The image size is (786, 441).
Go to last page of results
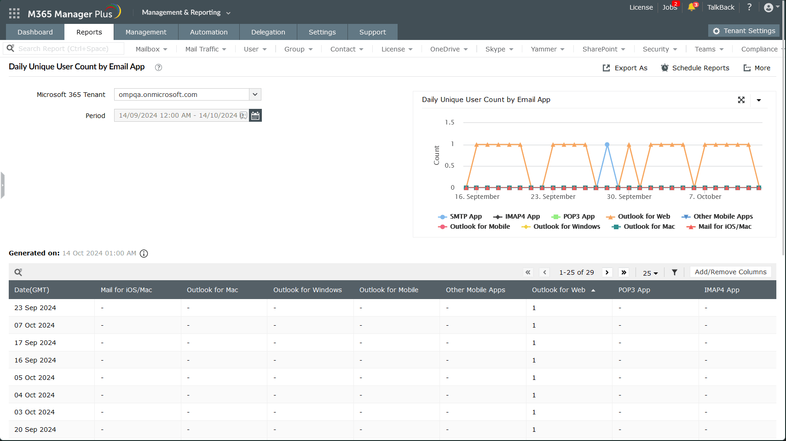624,272
